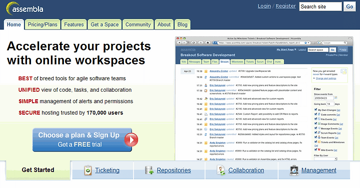Select the Home tab
The image size is (360, 188).
click(x=14, y=24)
